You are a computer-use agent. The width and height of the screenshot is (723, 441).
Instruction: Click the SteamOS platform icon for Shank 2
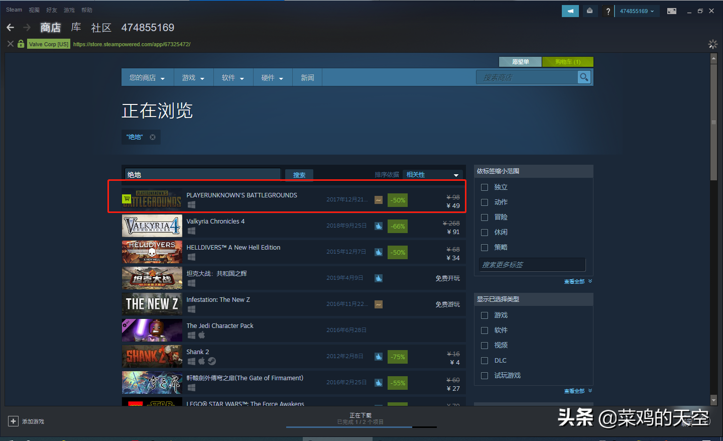pos(212,361)
